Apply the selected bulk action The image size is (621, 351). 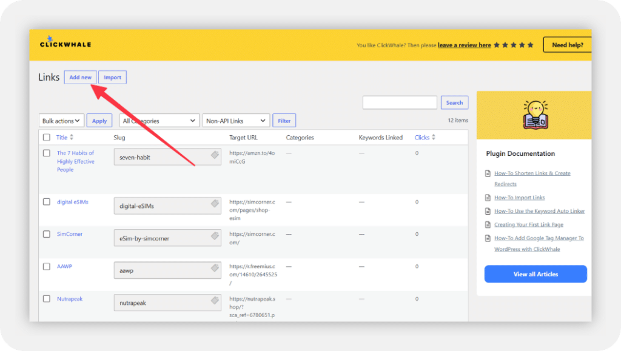[99, 121]
